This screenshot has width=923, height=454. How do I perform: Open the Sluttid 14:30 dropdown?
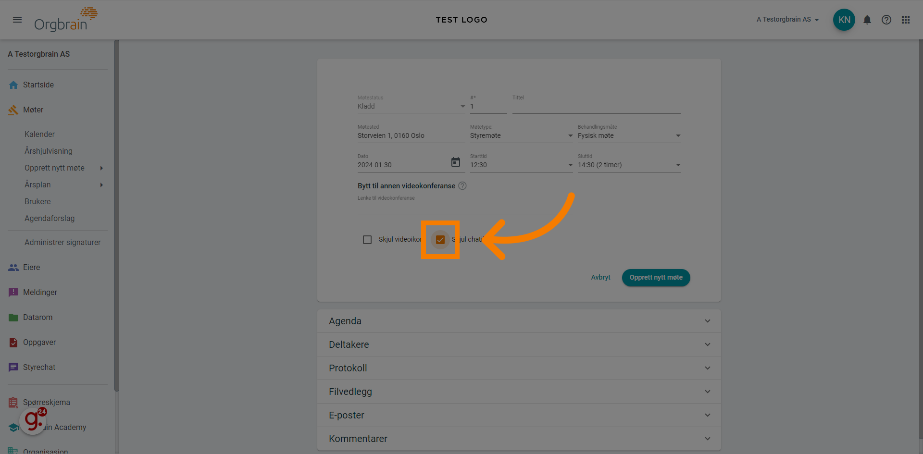pos(629,165)
